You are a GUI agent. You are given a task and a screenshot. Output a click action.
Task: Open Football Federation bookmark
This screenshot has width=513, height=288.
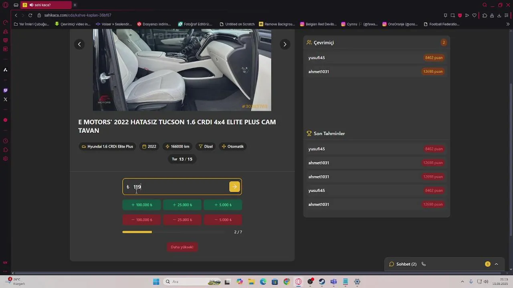(x=441, y=24)
